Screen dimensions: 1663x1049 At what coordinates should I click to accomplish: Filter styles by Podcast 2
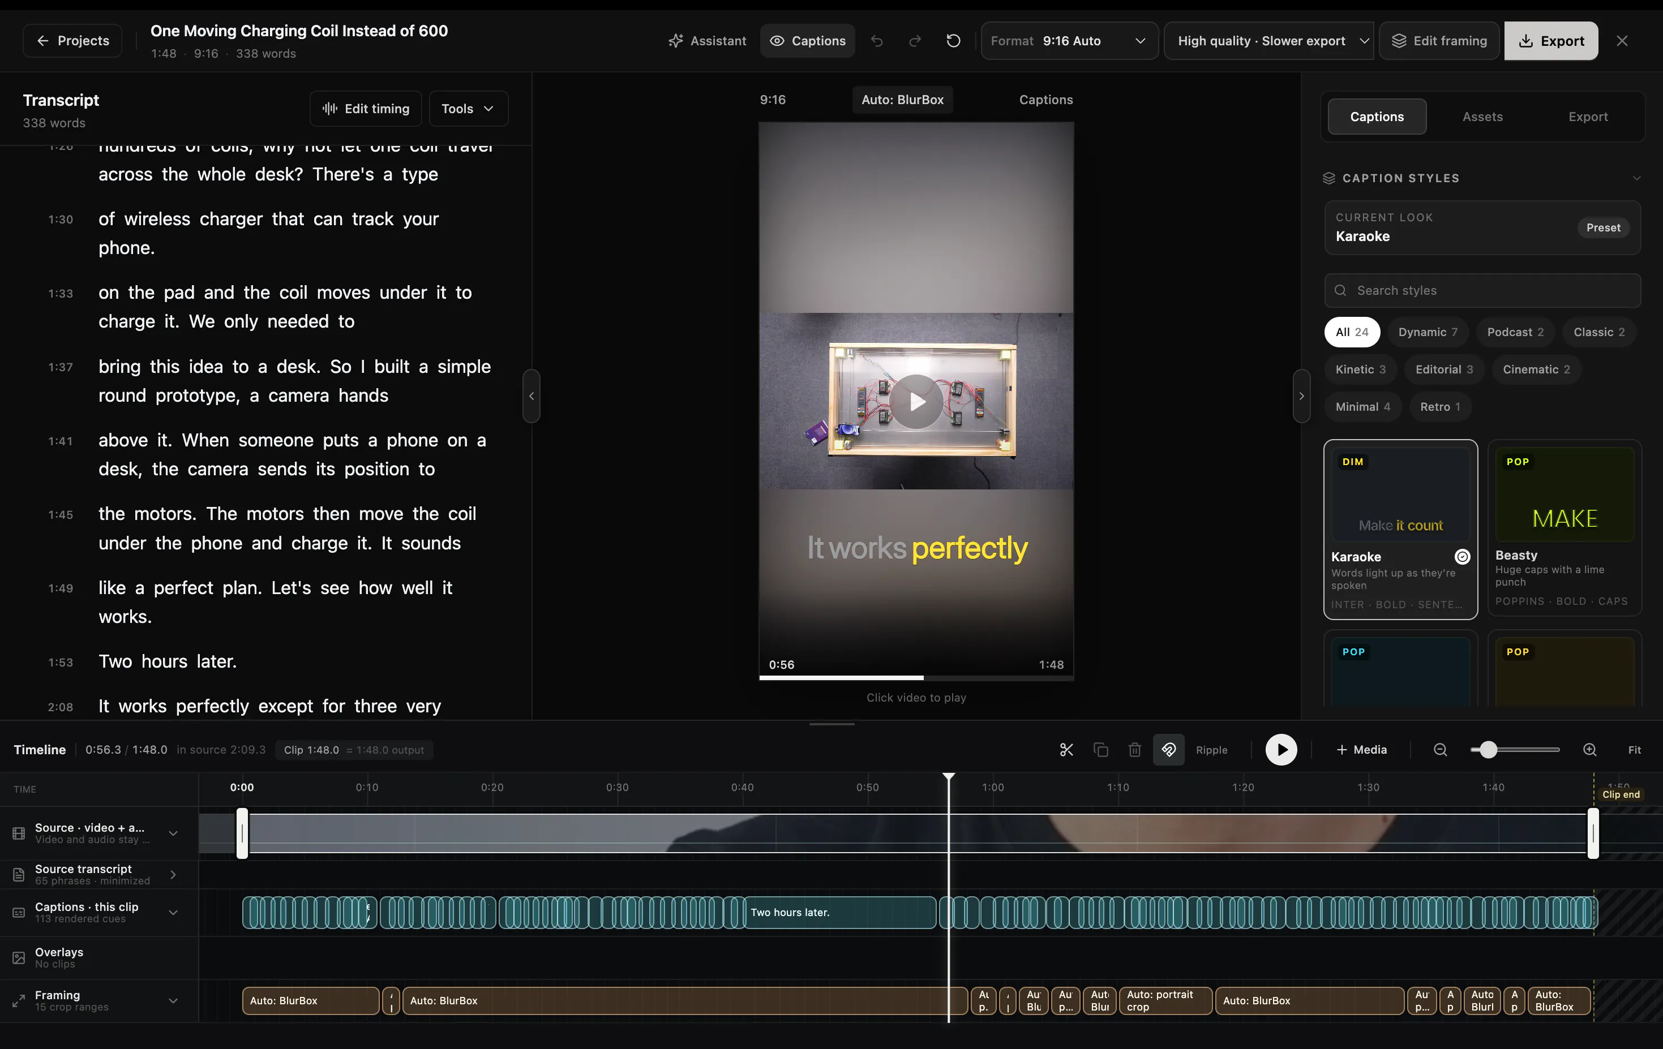pos(1515,332)
